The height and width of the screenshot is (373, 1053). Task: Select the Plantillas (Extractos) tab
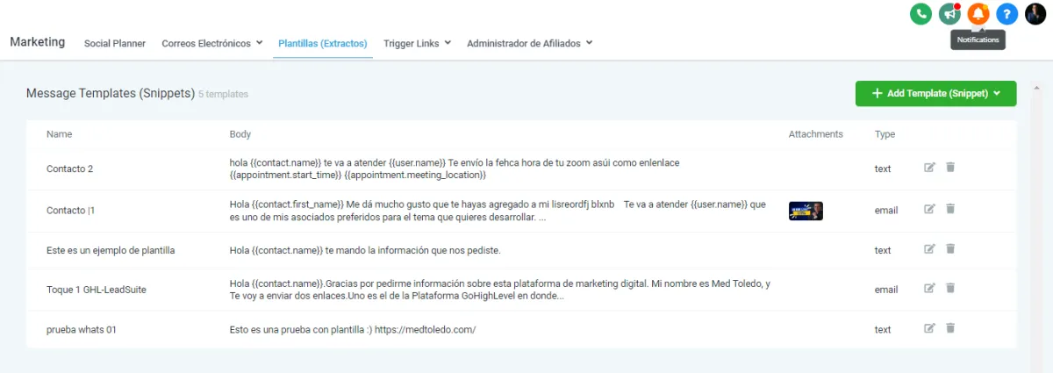[323, 43]
